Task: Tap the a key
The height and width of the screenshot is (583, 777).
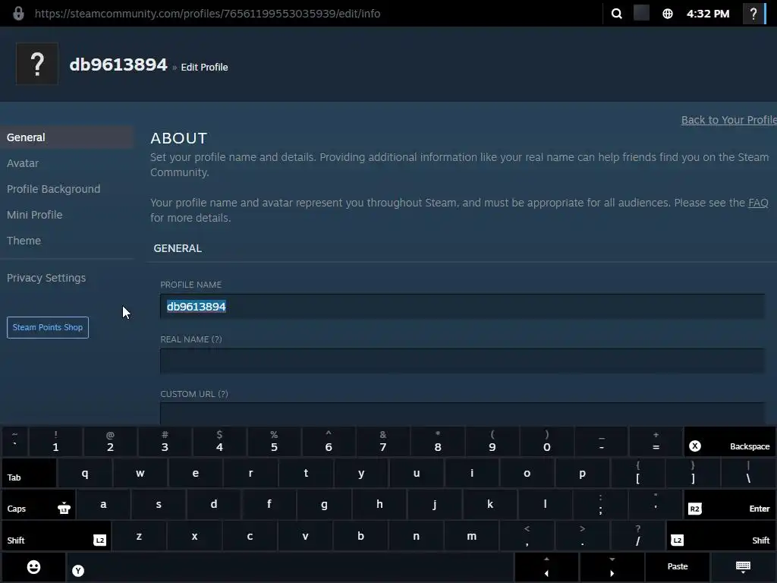Action: [103, 504]
